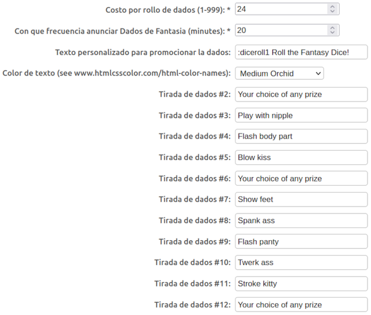Click the Tirada de dados #9 field
The height and width of the screenshot is (315, 371).
pos(301,241)
